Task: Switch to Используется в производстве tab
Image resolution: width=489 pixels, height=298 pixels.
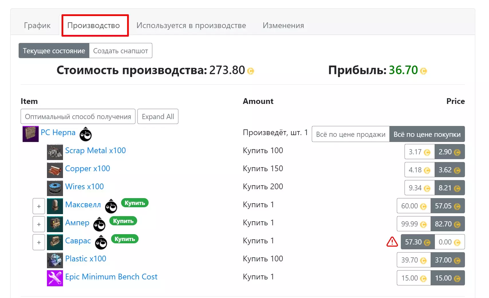Action: coord(191,25)
